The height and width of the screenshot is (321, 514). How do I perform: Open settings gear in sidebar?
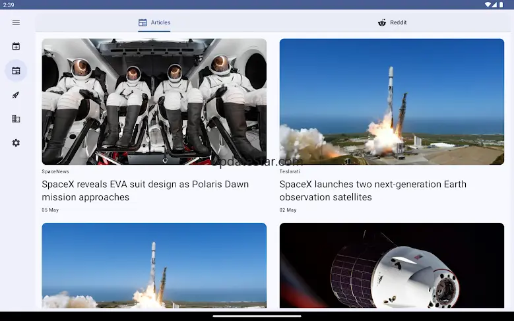(16, 143)
